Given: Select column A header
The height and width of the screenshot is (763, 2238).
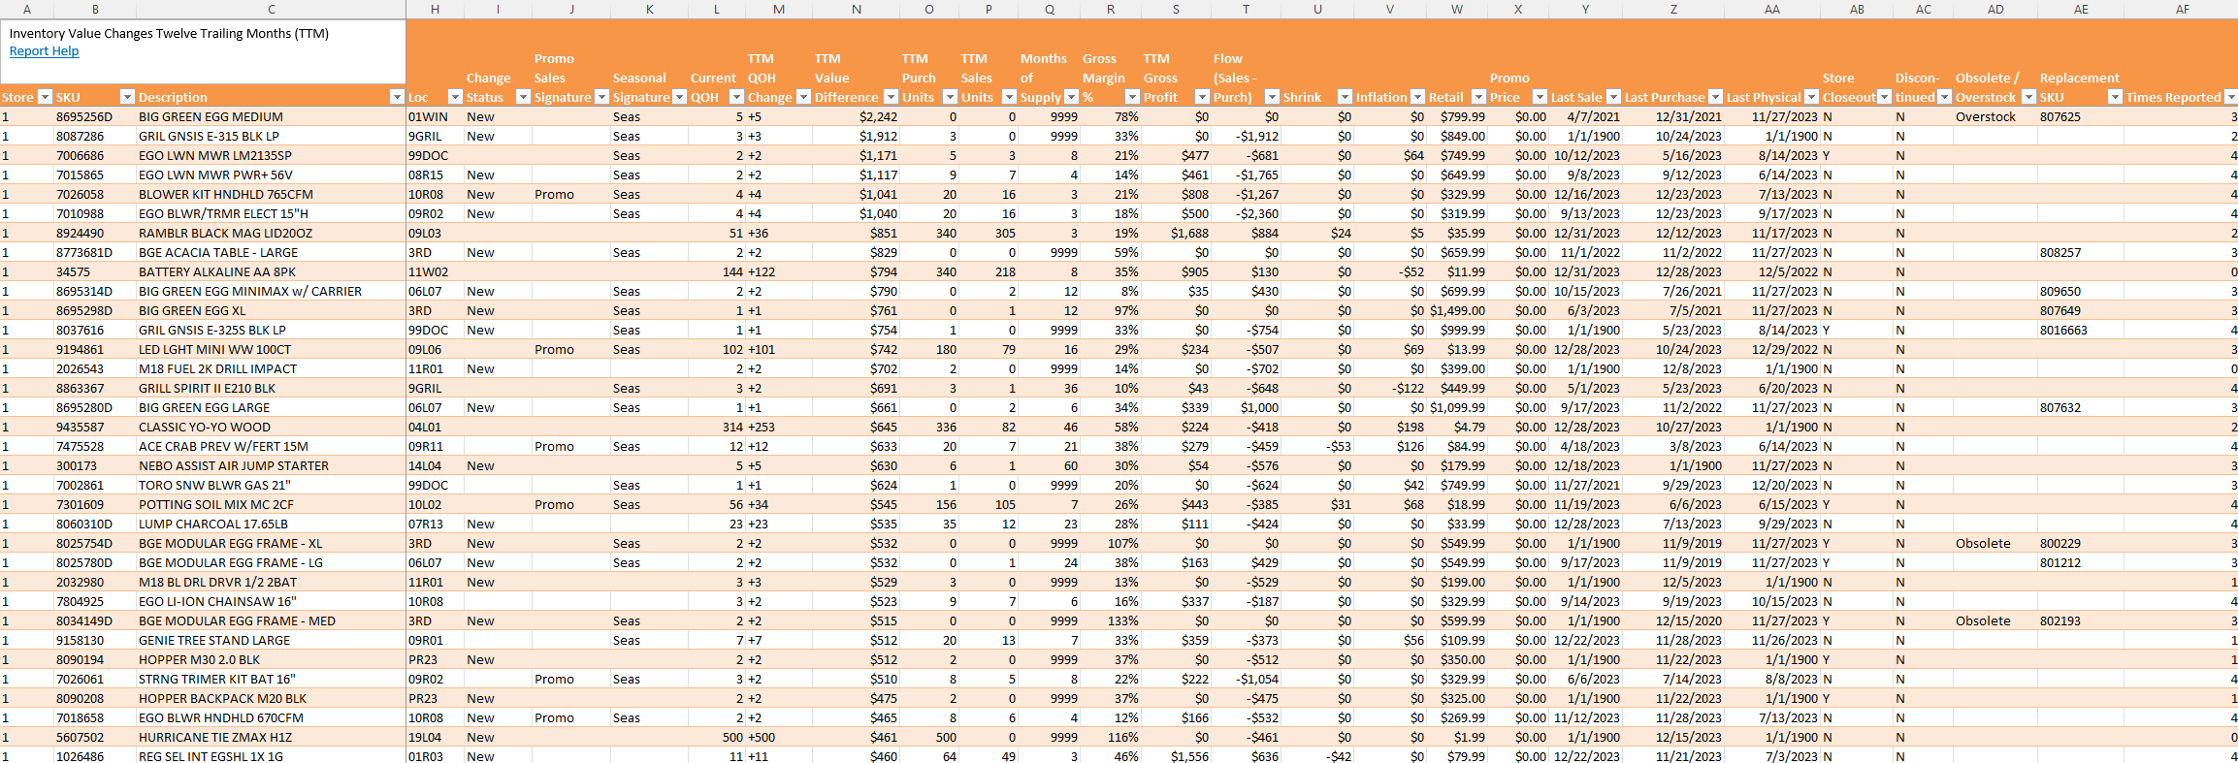Looking at the screenshot, I should coord(26,9).
